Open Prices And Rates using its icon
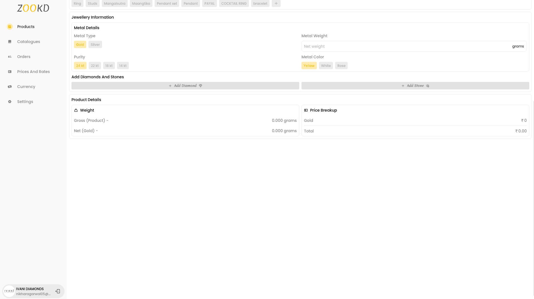 tap(10, 72)
